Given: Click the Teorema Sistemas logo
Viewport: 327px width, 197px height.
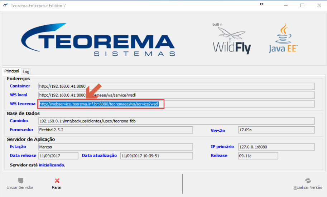Looking at the screenshot, I should tap(98, 40).
